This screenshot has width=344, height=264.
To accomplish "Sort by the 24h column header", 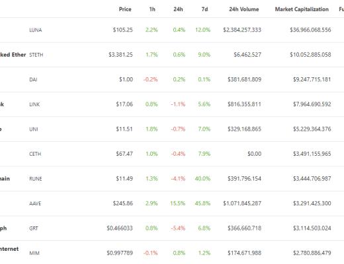I will tap(178, 9).
